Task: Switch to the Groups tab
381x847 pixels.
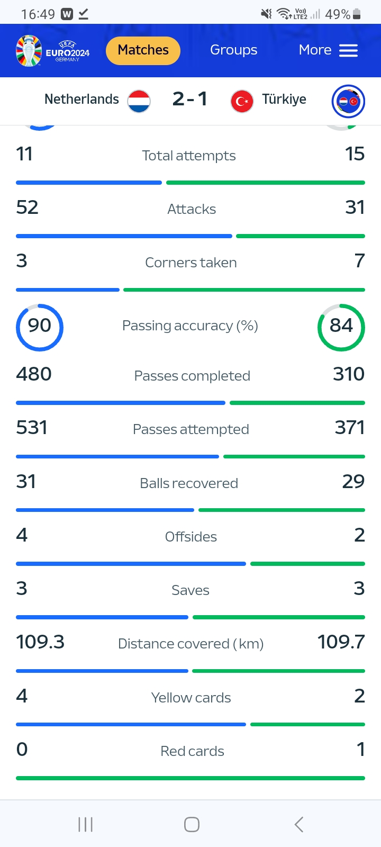Action: (x=233, y=50)
